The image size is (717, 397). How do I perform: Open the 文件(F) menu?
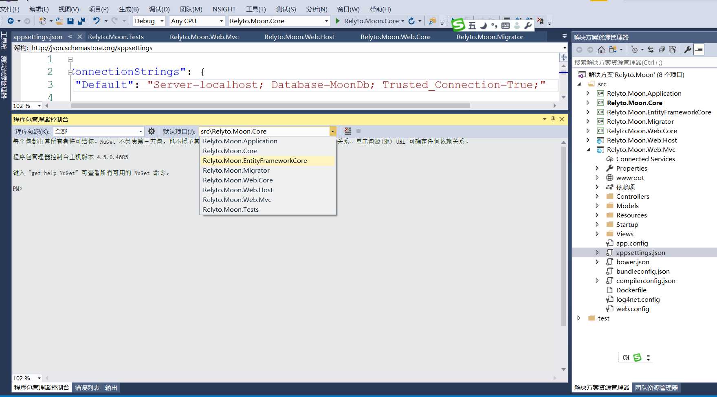click(x=10, y=9)
